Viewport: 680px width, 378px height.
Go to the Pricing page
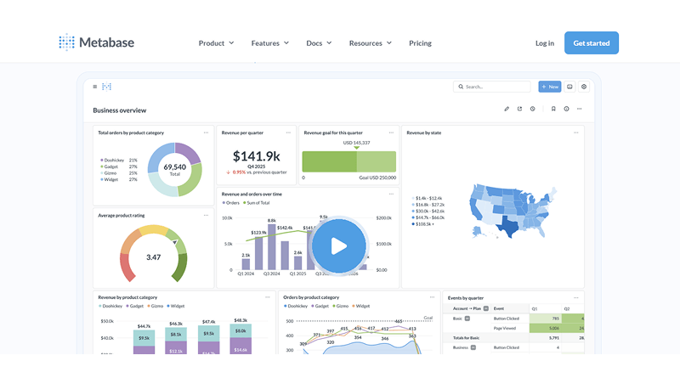(420, 43)
